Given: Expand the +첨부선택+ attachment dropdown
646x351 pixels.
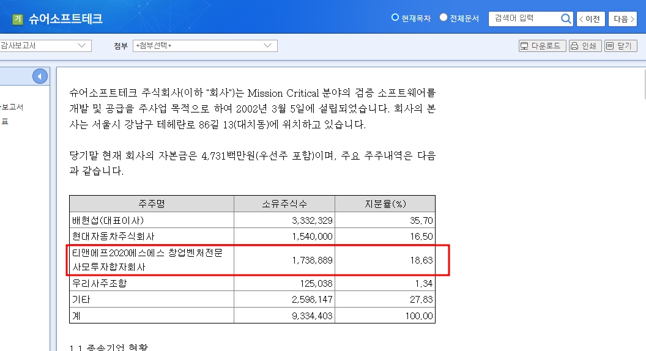Looking at the screenshot, I should [x=205, y=46].
